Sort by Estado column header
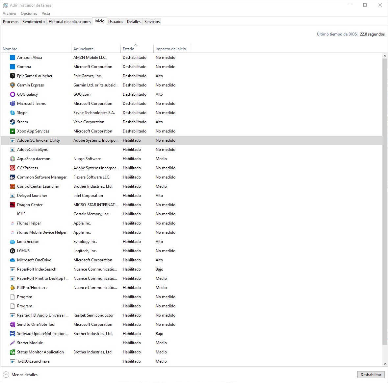This screenshot has width=388, height=383. coord(128,49)
